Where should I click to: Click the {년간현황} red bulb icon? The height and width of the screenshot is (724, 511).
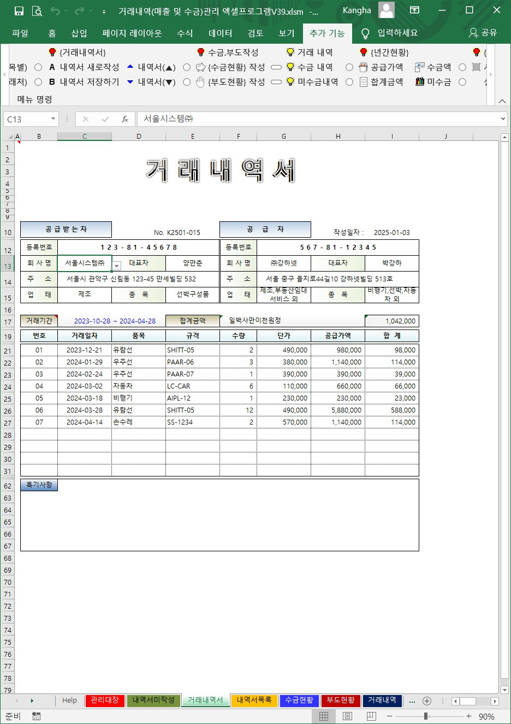364,52
